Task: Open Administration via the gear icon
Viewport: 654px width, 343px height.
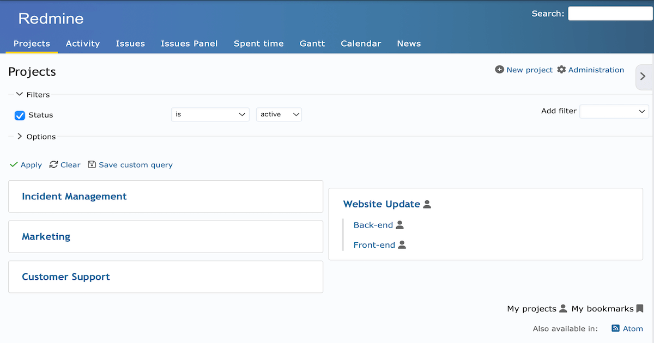Action: [561, 70]
